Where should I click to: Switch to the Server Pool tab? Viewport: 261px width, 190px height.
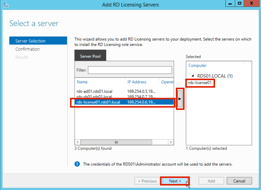pyautogui.click(x=90, y=56)
